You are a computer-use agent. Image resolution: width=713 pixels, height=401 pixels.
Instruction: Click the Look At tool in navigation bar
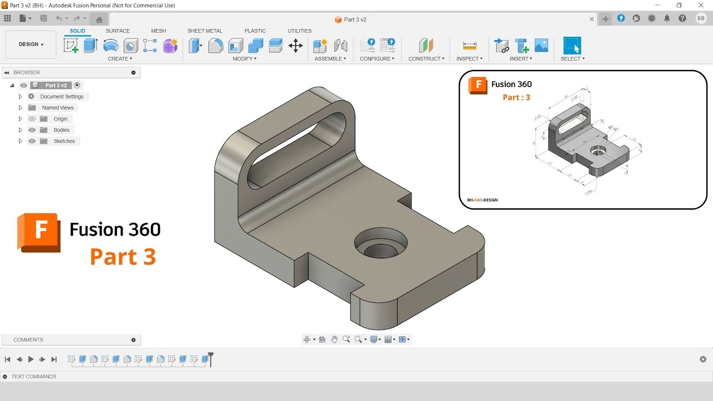point(322,339)
